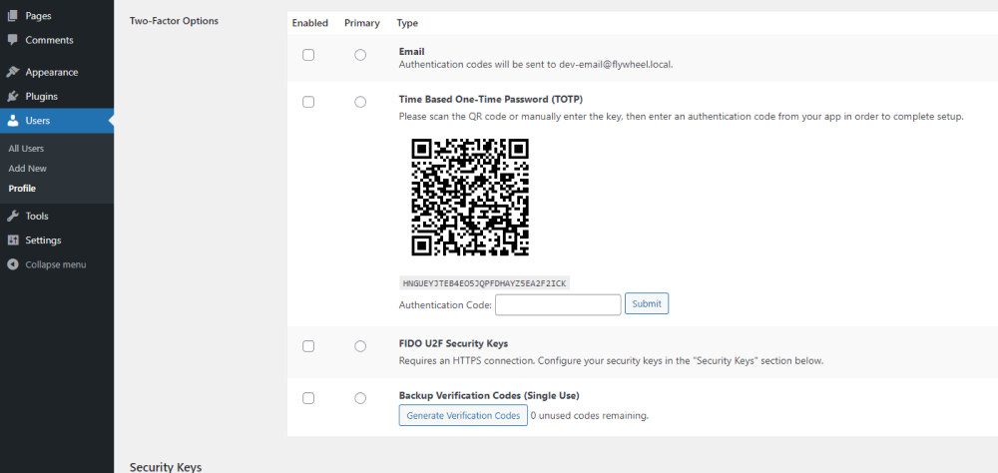The width and height of the screenshot is (998, 473).
Task: Go to All Users submenu
Action: tap(26, 149)
